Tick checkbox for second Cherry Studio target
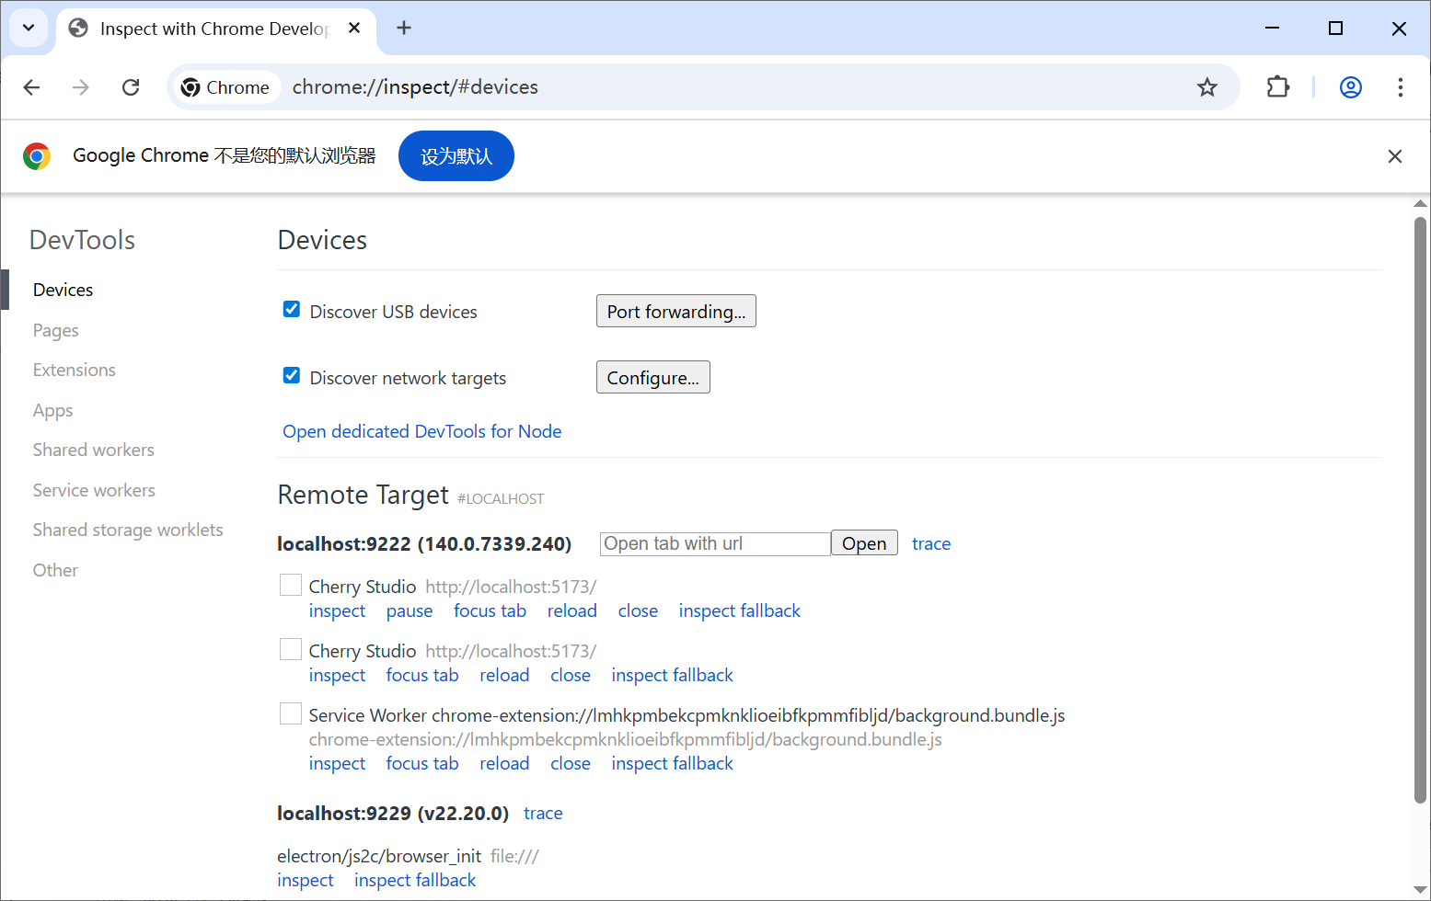The height and width of the screenshot is (901, 1431). click(x=291, y=650)
